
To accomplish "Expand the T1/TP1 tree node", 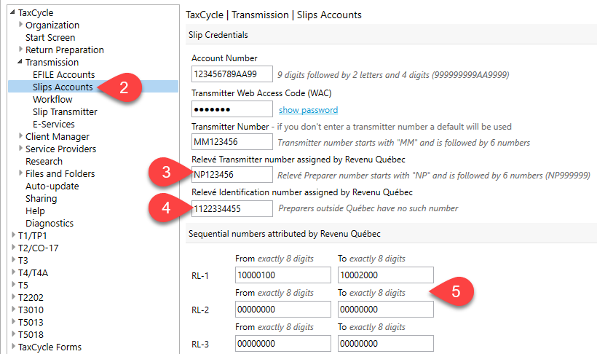I will click(13, 235).
